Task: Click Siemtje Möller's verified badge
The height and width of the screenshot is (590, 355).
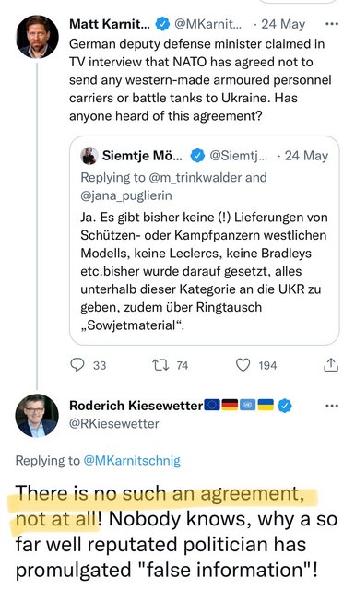Action: [197, 156]
